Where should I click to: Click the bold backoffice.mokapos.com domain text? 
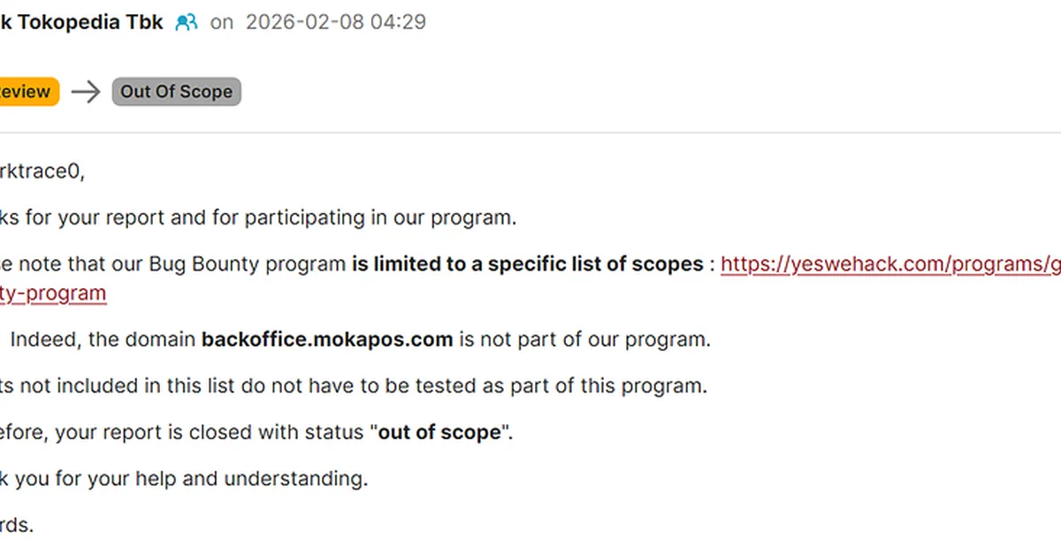327,339
